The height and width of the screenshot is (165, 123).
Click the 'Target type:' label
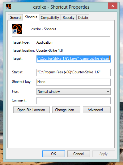(21, 42)
